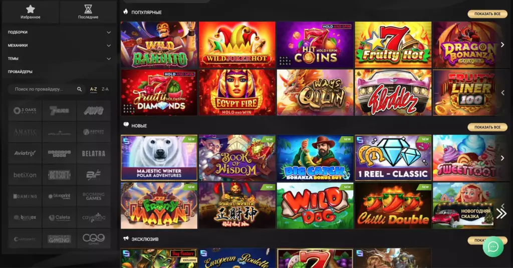Select the Belatra provider logo
513x268 pixels.
[94, 153]
